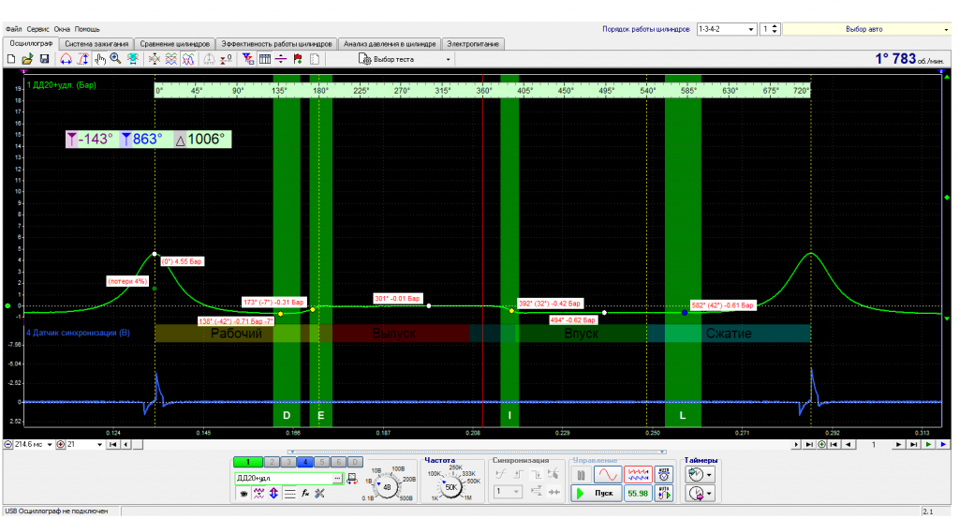The height and width of the screenshot is (519, 959).
Task: Click the auto signal play control icon
Action: 664,494
